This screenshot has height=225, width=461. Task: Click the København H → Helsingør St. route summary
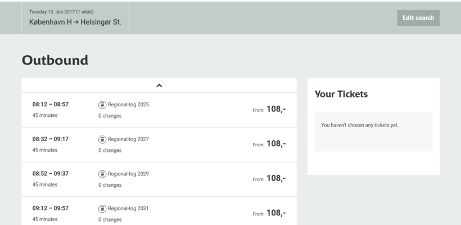click(x=75, y=22)
